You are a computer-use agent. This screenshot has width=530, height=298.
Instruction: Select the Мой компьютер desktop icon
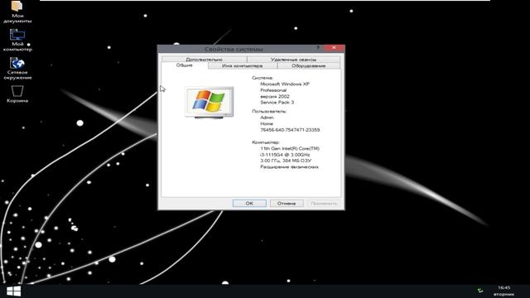[x=17, y=41]
